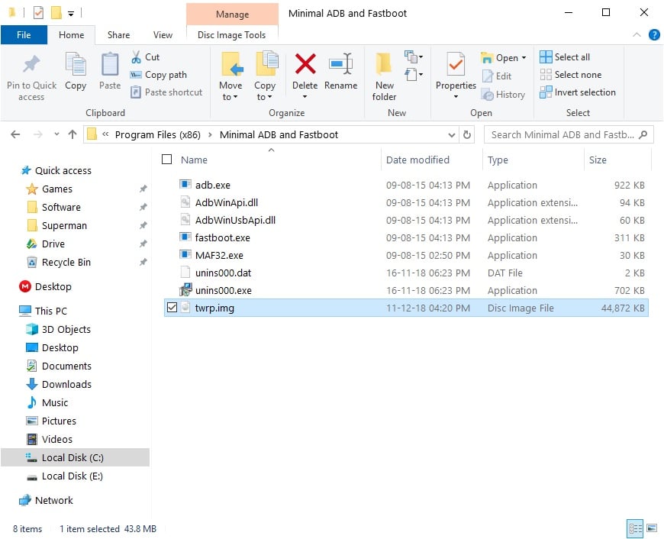The height and width of the screenshot is (539, 664).
Task: Click the Rename icon
Action: point(340,64)
